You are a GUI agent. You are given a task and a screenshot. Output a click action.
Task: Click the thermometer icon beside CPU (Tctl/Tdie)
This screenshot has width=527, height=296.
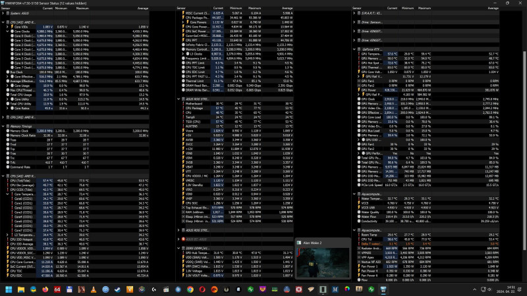tap(8, 180)
